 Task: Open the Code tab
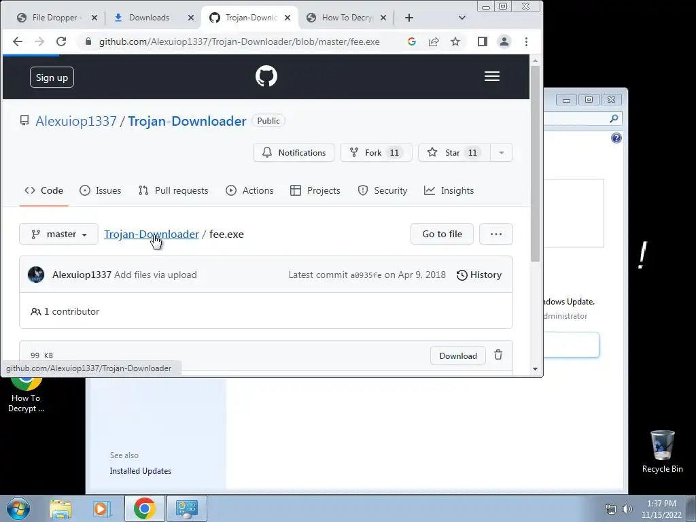coord(43,190)
